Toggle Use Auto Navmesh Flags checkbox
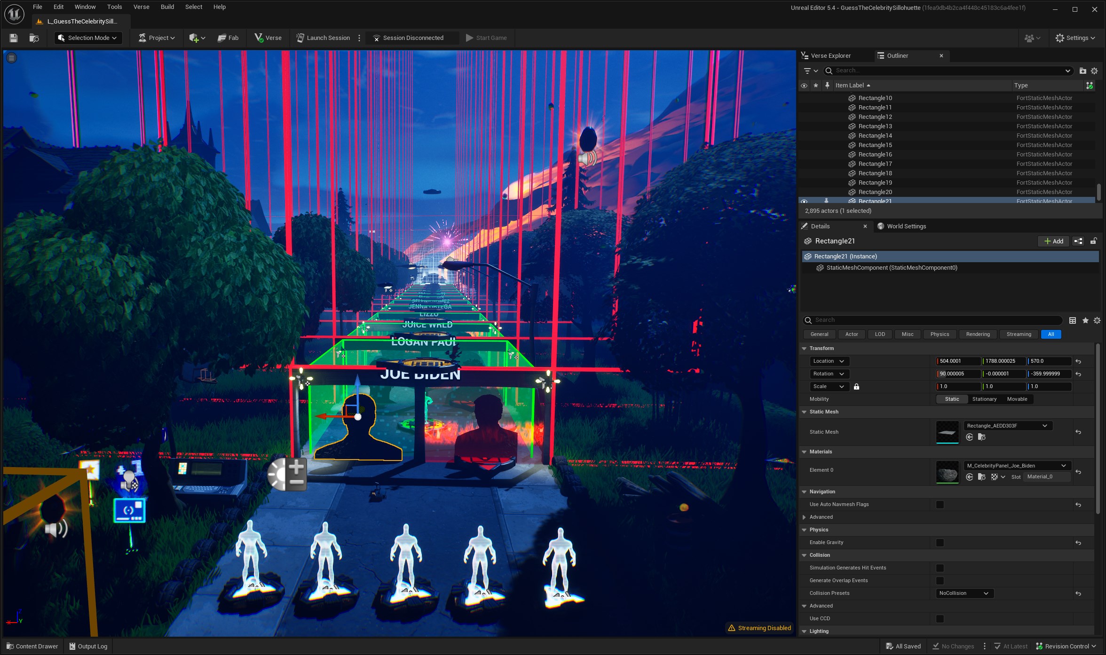Screen dimensions: 1106x655 point(940,505)
